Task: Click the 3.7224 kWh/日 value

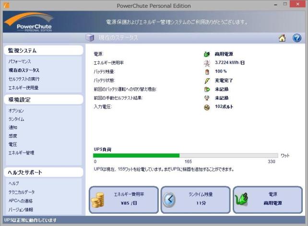Action: (230, 63)
